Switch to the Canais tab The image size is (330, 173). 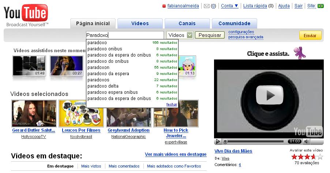click(x=187, y=23)
